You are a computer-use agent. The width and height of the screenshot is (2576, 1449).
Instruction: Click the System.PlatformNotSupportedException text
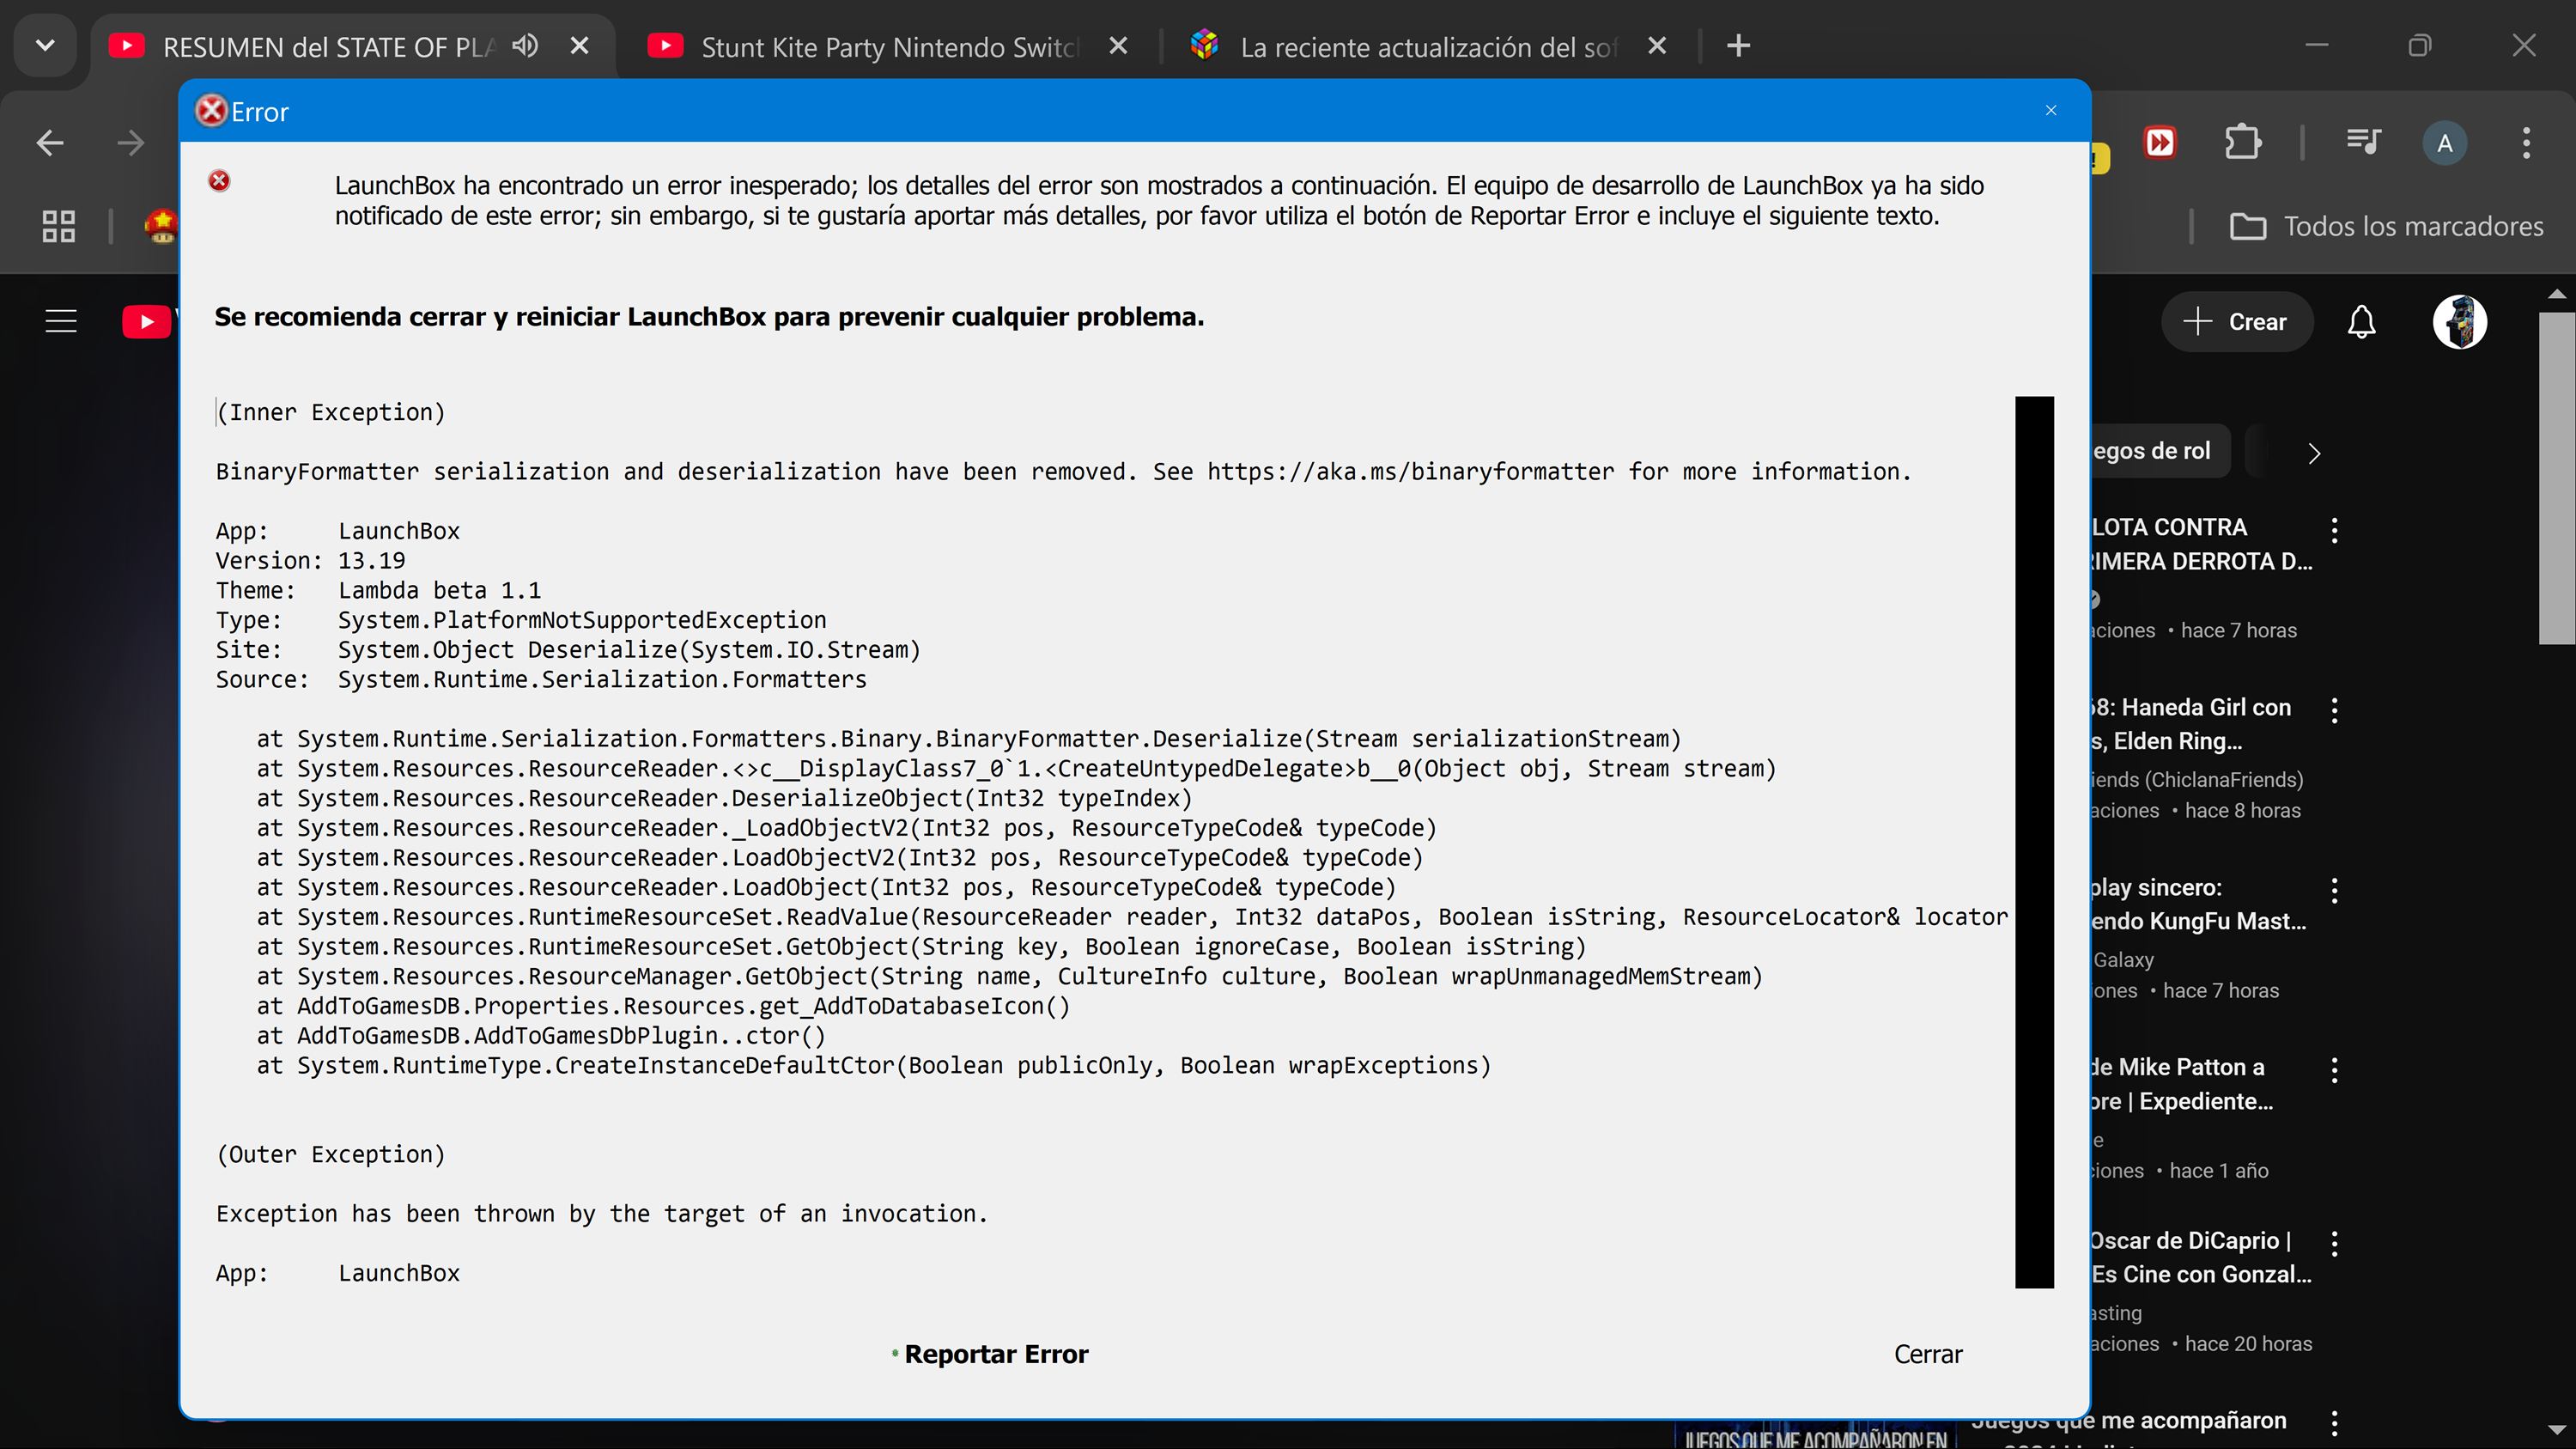tap(582, 620)
